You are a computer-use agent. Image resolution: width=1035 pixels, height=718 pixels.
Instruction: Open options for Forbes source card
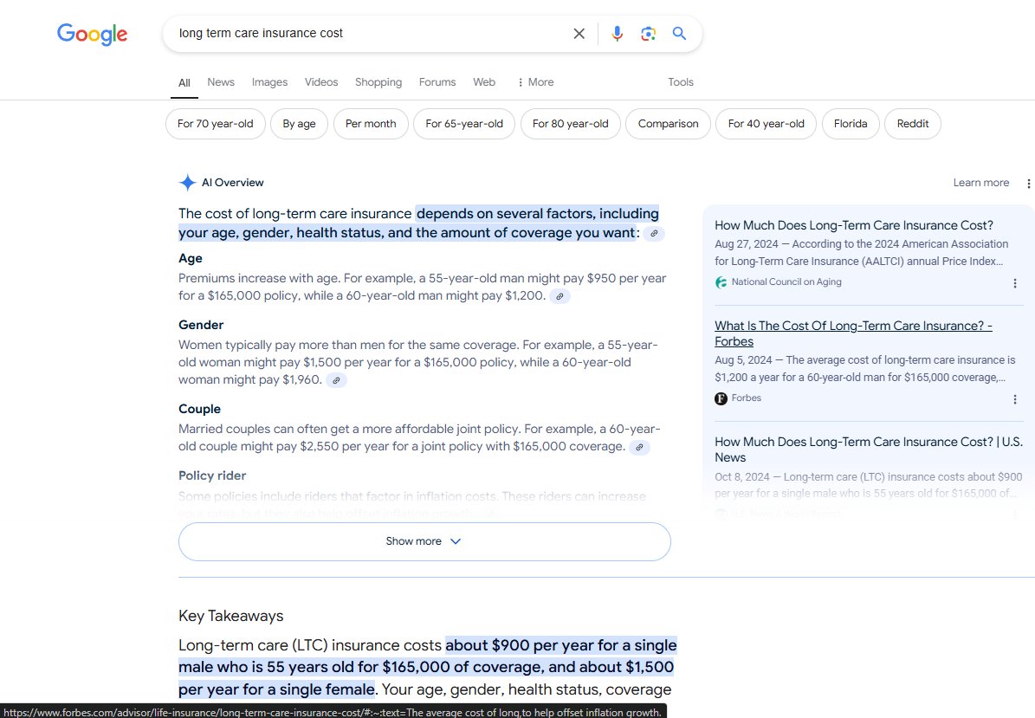[x=1014, y=399]
